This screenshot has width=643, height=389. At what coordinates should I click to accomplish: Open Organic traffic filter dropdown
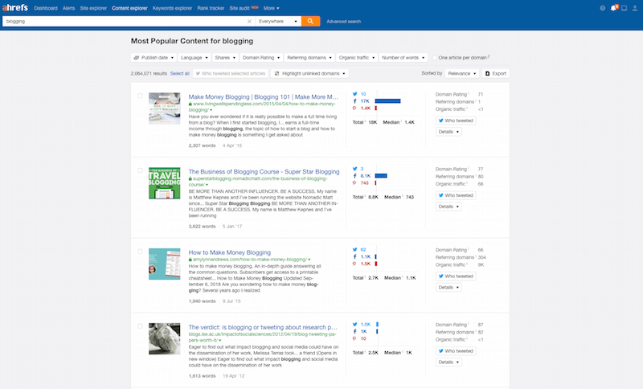pos(357,58)
